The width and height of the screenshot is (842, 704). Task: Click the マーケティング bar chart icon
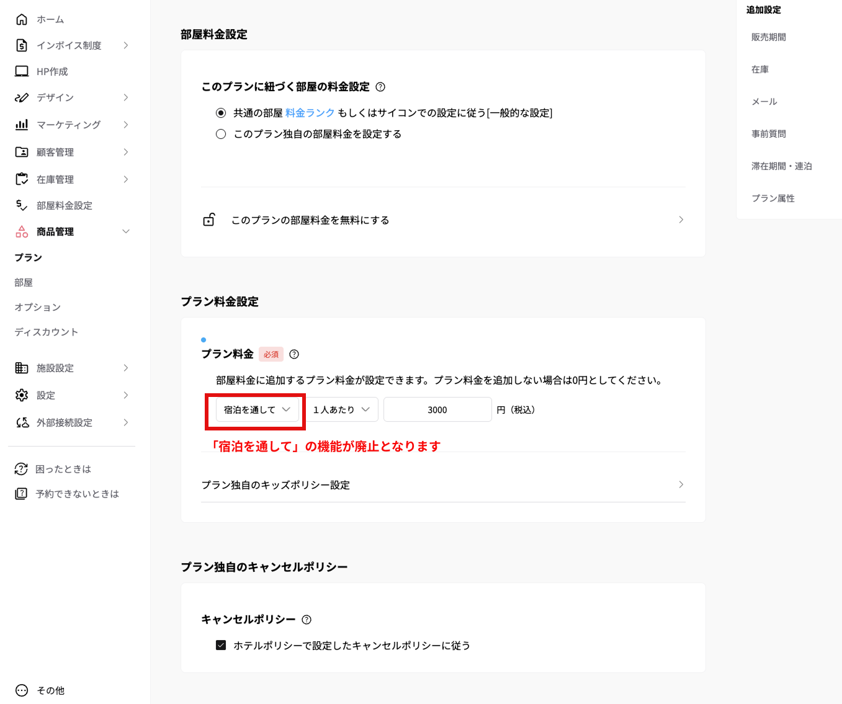coord(22,125)
